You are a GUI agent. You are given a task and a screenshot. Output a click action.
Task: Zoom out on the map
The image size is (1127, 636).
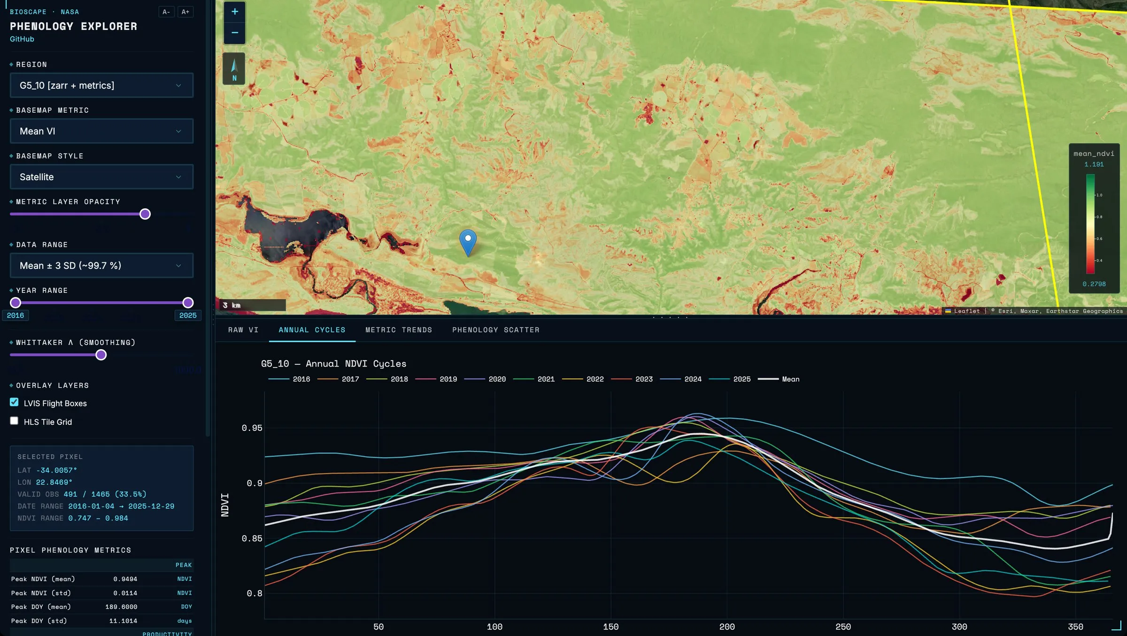234,33
